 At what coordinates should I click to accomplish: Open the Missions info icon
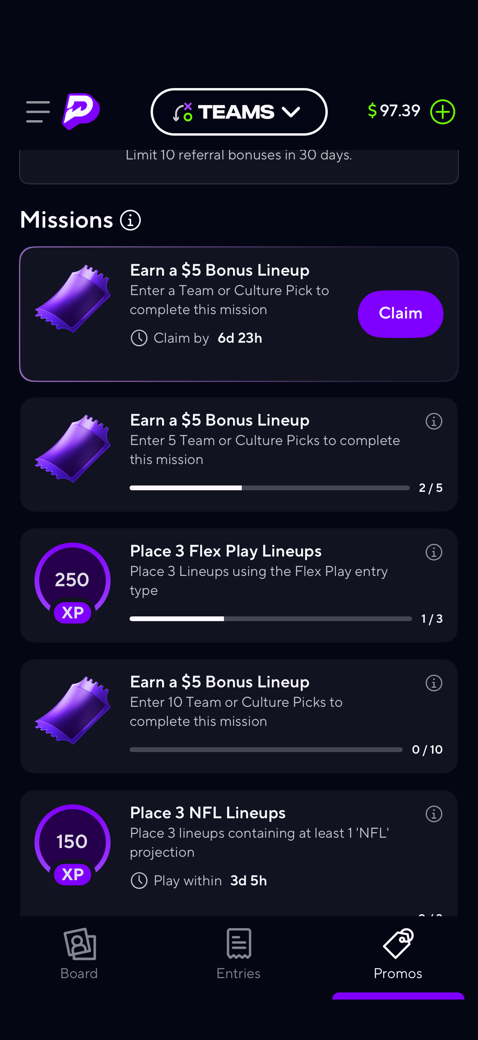(x=130, y=221)
